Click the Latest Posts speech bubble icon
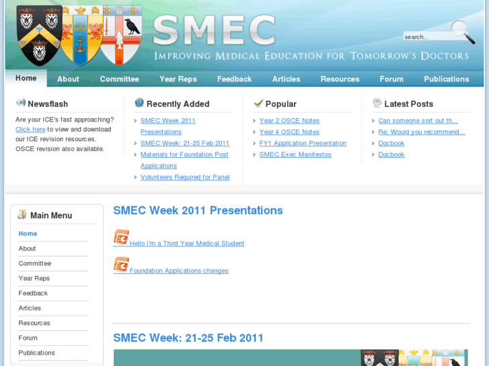 377,103
